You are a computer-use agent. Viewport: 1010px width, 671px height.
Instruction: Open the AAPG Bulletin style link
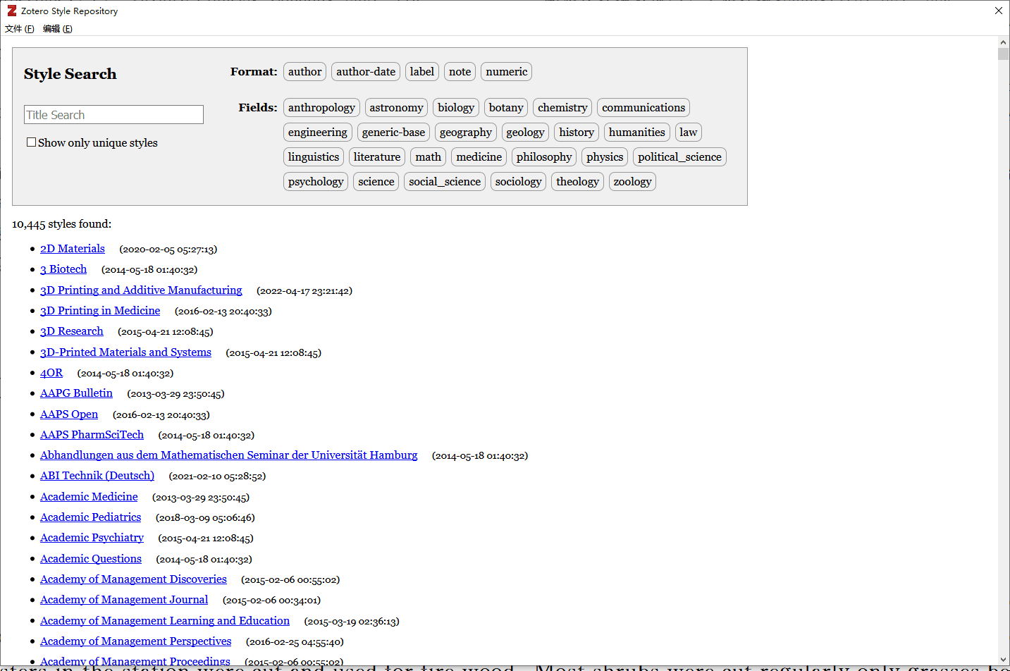click(x=76, y=393)
